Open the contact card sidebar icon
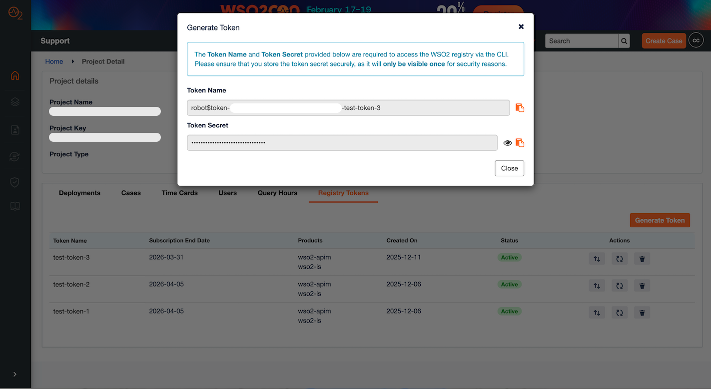 coord(15,129)
